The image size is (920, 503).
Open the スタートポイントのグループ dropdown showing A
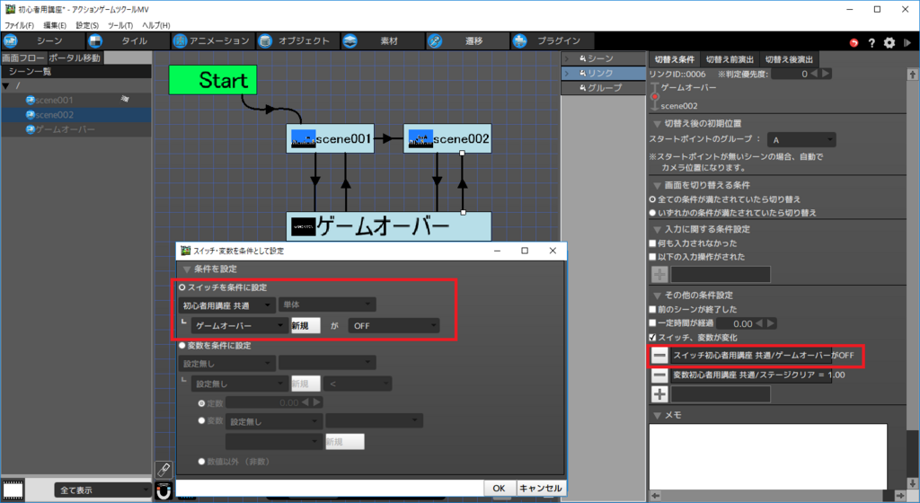(801, 140)
